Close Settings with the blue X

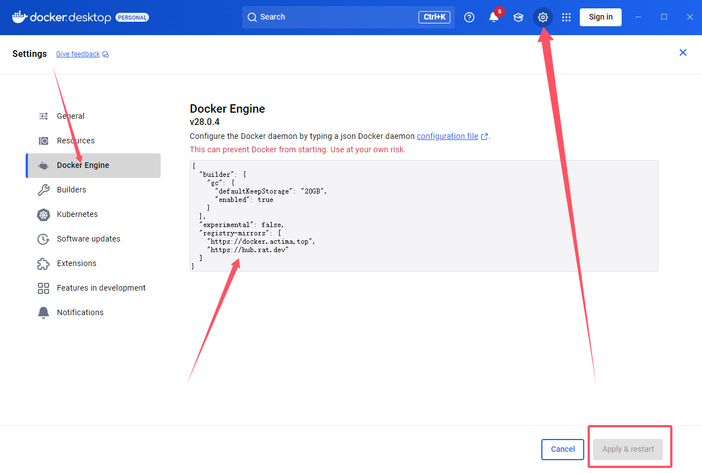[683, 52]
